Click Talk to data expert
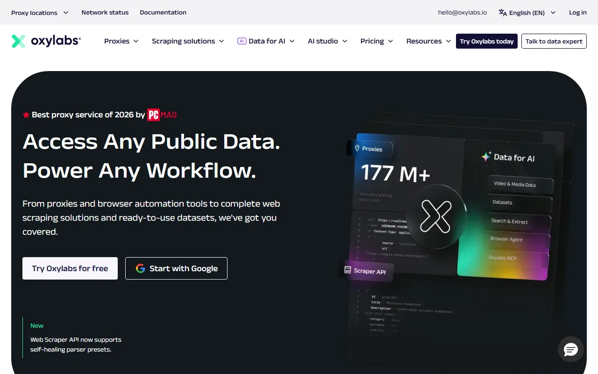The width and height of the screenshot is (598, 374). (554, 41)
